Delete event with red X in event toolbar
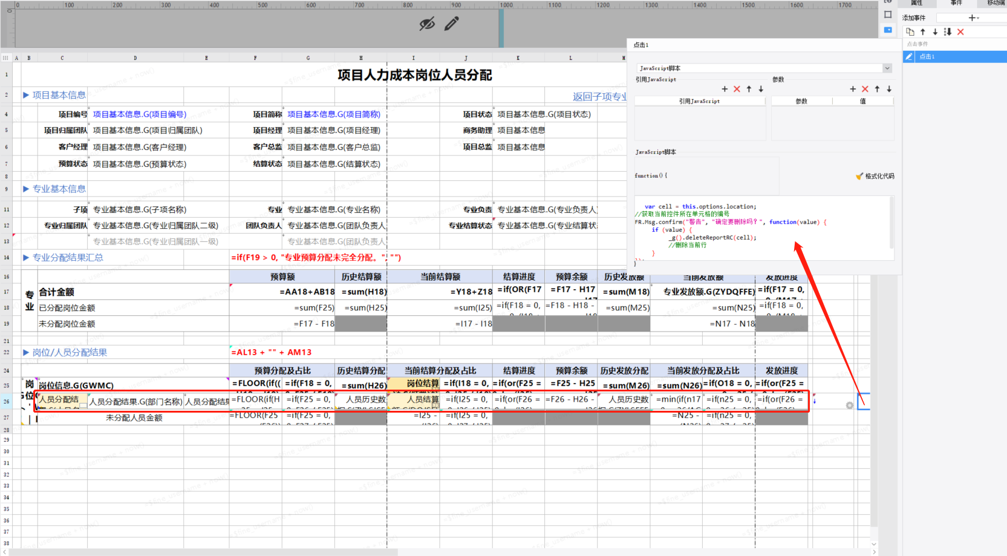This screenshot has height=556, width=1007. pyautogui.click(x=960, y=32)
